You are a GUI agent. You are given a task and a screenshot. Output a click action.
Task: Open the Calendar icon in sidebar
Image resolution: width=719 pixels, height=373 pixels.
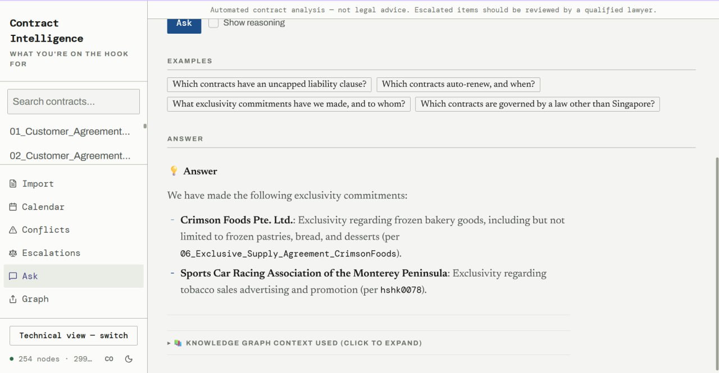(x=13, y=206)
